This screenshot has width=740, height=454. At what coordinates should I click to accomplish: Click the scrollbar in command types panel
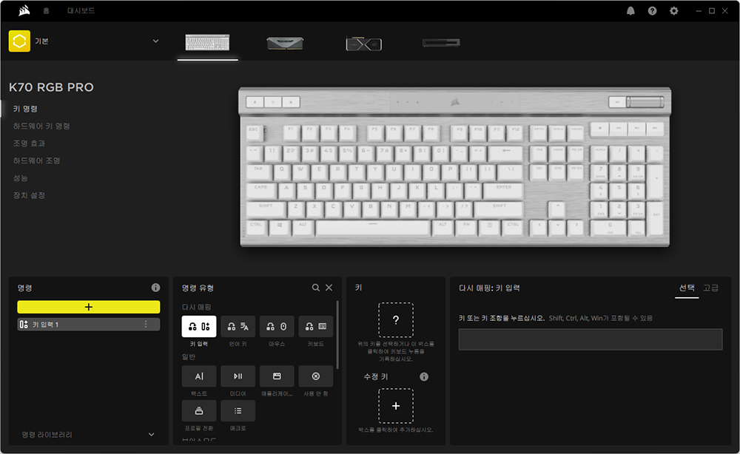point(337,335)
